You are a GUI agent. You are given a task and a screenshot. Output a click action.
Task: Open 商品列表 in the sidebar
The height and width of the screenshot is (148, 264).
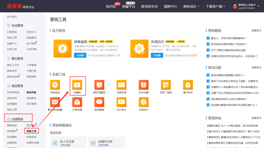31,92
